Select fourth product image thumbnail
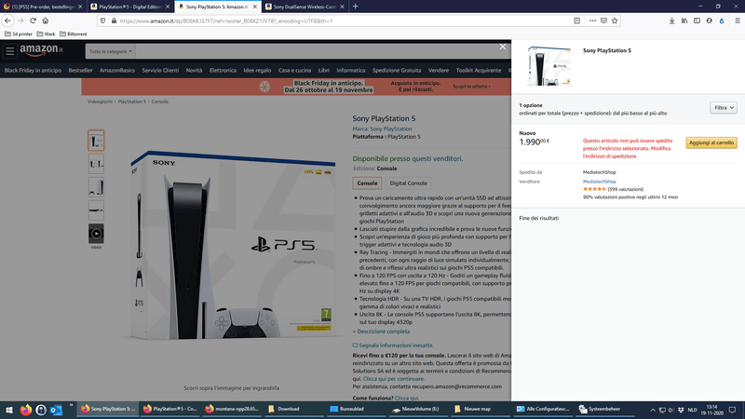Screen dimensions: 745x419 coord(96,210)
